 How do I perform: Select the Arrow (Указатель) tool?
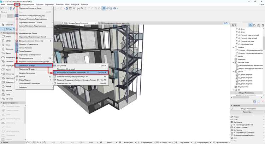coord(8,25)
